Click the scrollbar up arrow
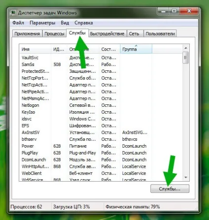 [186, 48]
